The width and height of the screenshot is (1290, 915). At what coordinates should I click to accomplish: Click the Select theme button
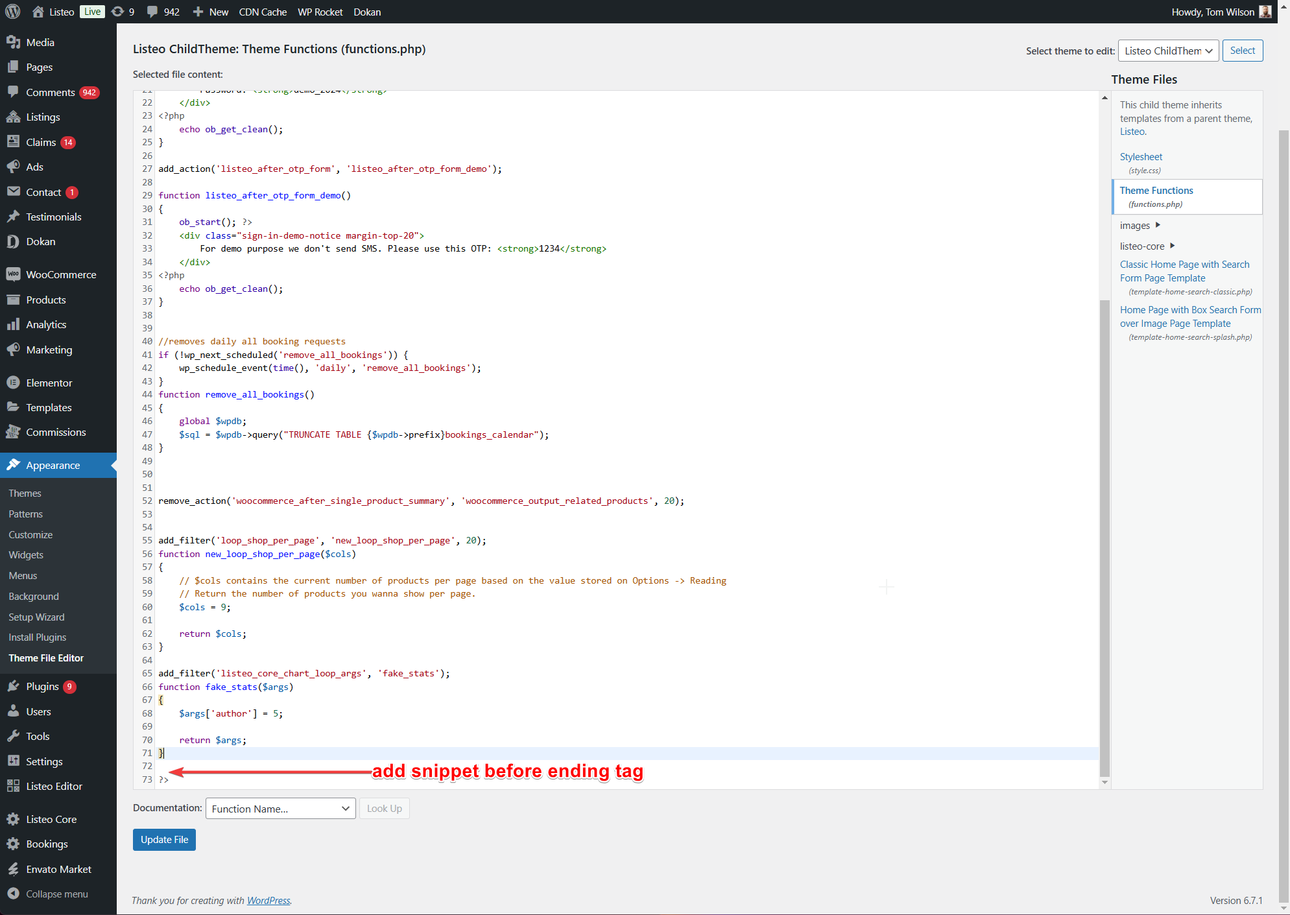1242,51
